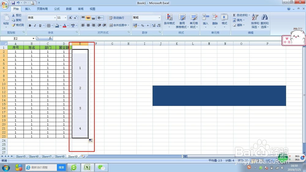
Task: Save workbook via quick access icon
Action: pos(13,3)
